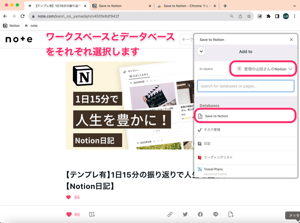Like the article in the bottom bar
The height and width of the screenshot is (223, 300).
pyautogui.click(x=69, y=214)
